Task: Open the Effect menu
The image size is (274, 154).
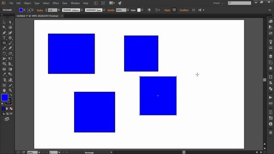Action: [x=56, y=3]
